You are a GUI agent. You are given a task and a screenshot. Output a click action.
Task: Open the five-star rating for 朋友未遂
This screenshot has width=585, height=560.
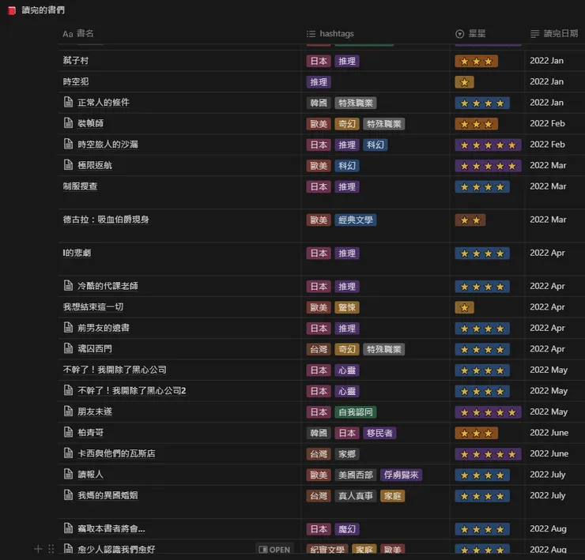click(x=488, y=412)
